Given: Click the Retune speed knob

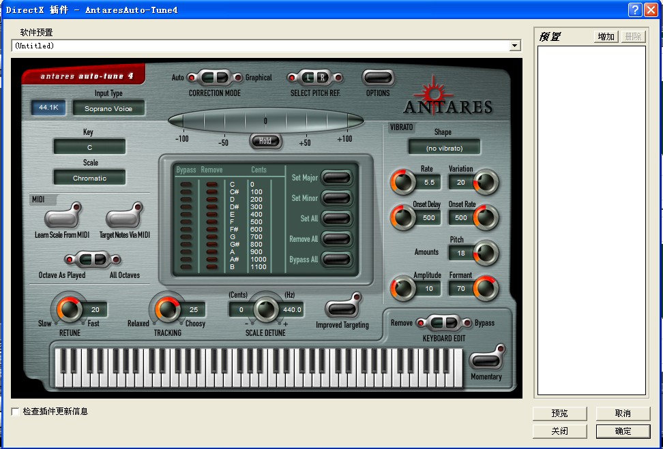Looking at the screenshot, I should coord(70,309).
